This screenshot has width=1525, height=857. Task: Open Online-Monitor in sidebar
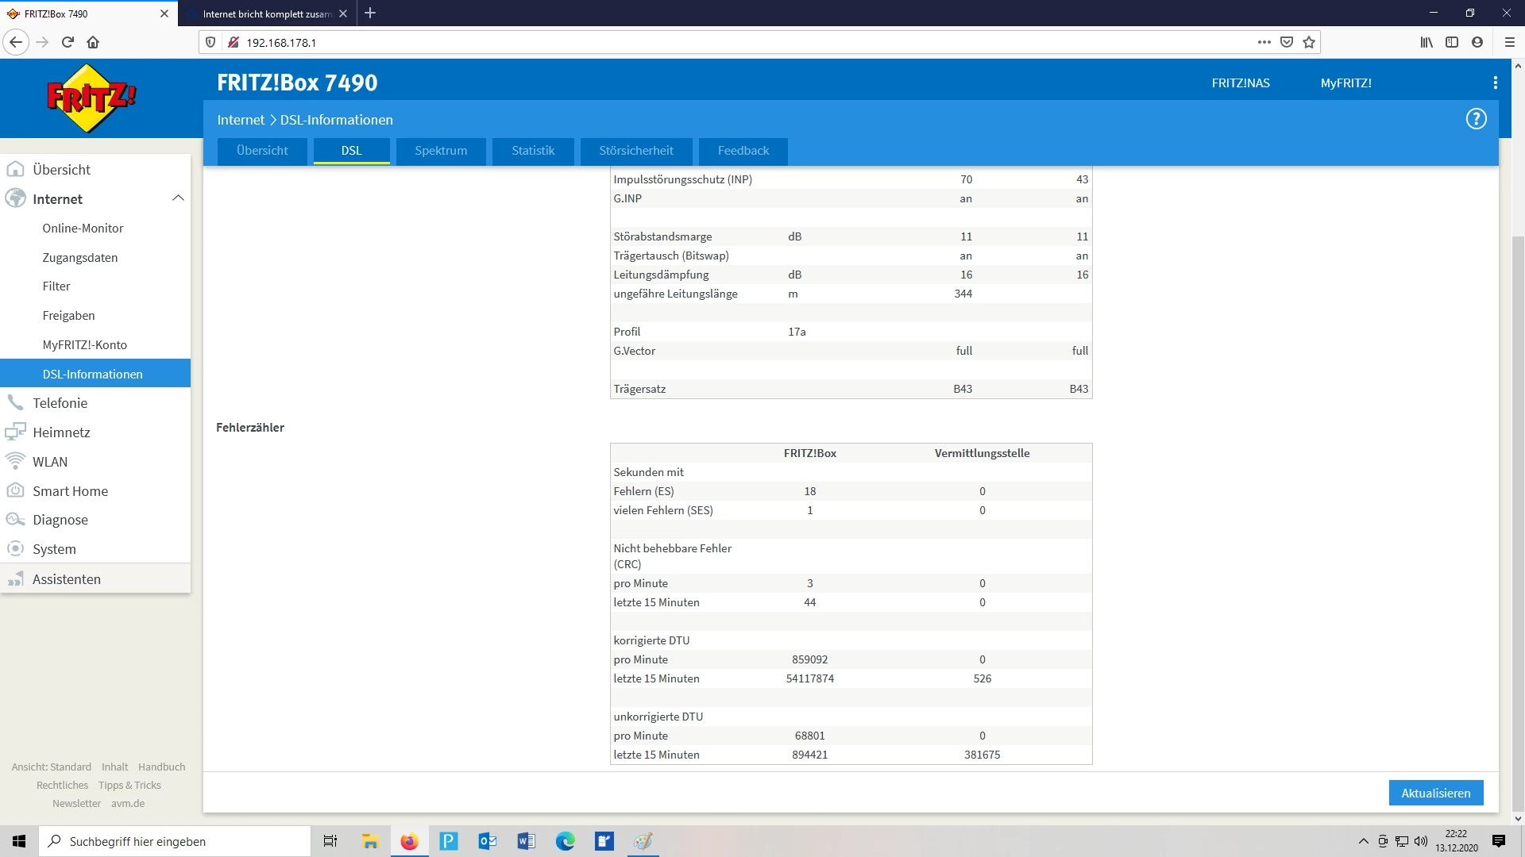(83, 229)
